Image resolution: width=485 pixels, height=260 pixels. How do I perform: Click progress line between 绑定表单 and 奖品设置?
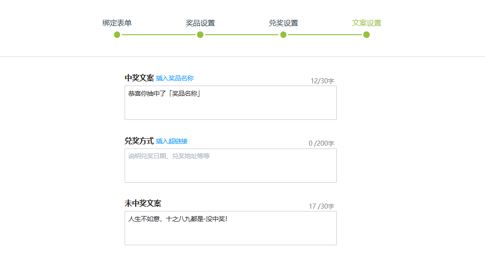158,35
